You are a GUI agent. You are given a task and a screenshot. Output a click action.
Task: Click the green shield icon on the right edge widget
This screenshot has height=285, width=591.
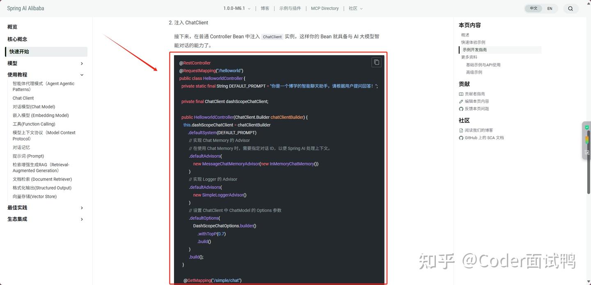click(x=587, y=127)
